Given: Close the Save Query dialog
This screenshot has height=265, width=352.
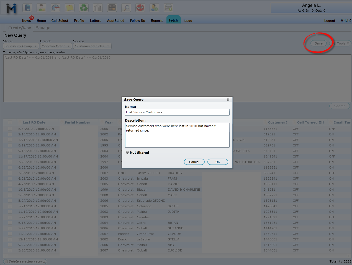Looking at the screenshot, I should pyautogui.click(x=228, y=99).
